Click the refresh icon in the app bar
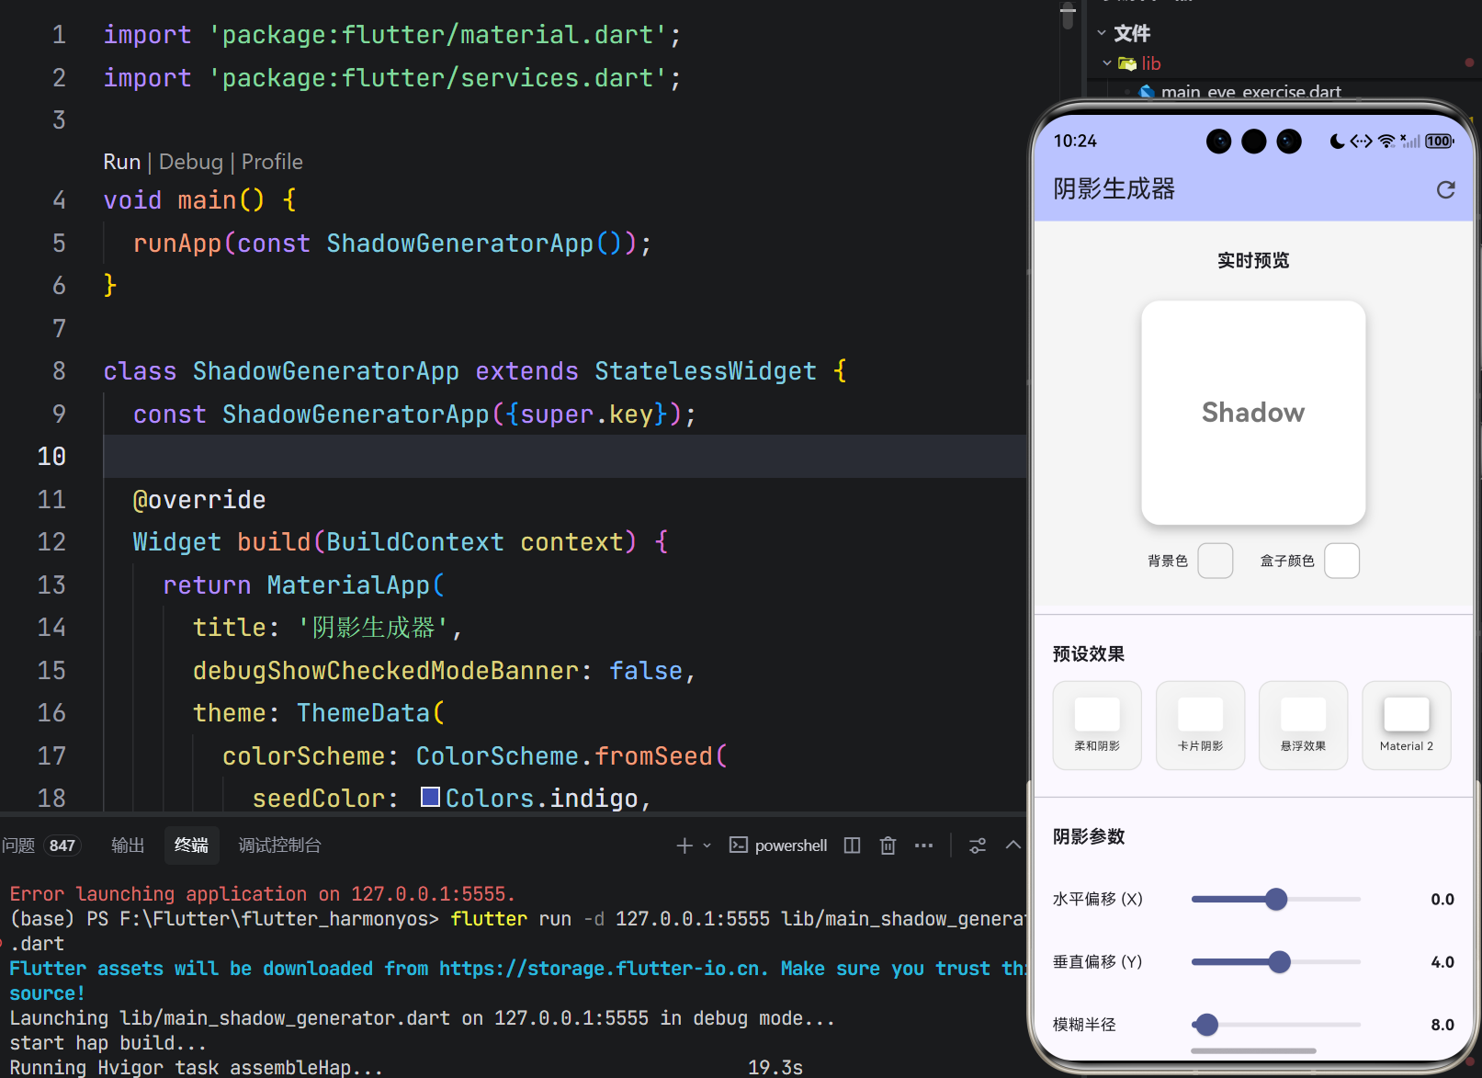Viewport: 1482px width, 1078px height. [1445, 189]
